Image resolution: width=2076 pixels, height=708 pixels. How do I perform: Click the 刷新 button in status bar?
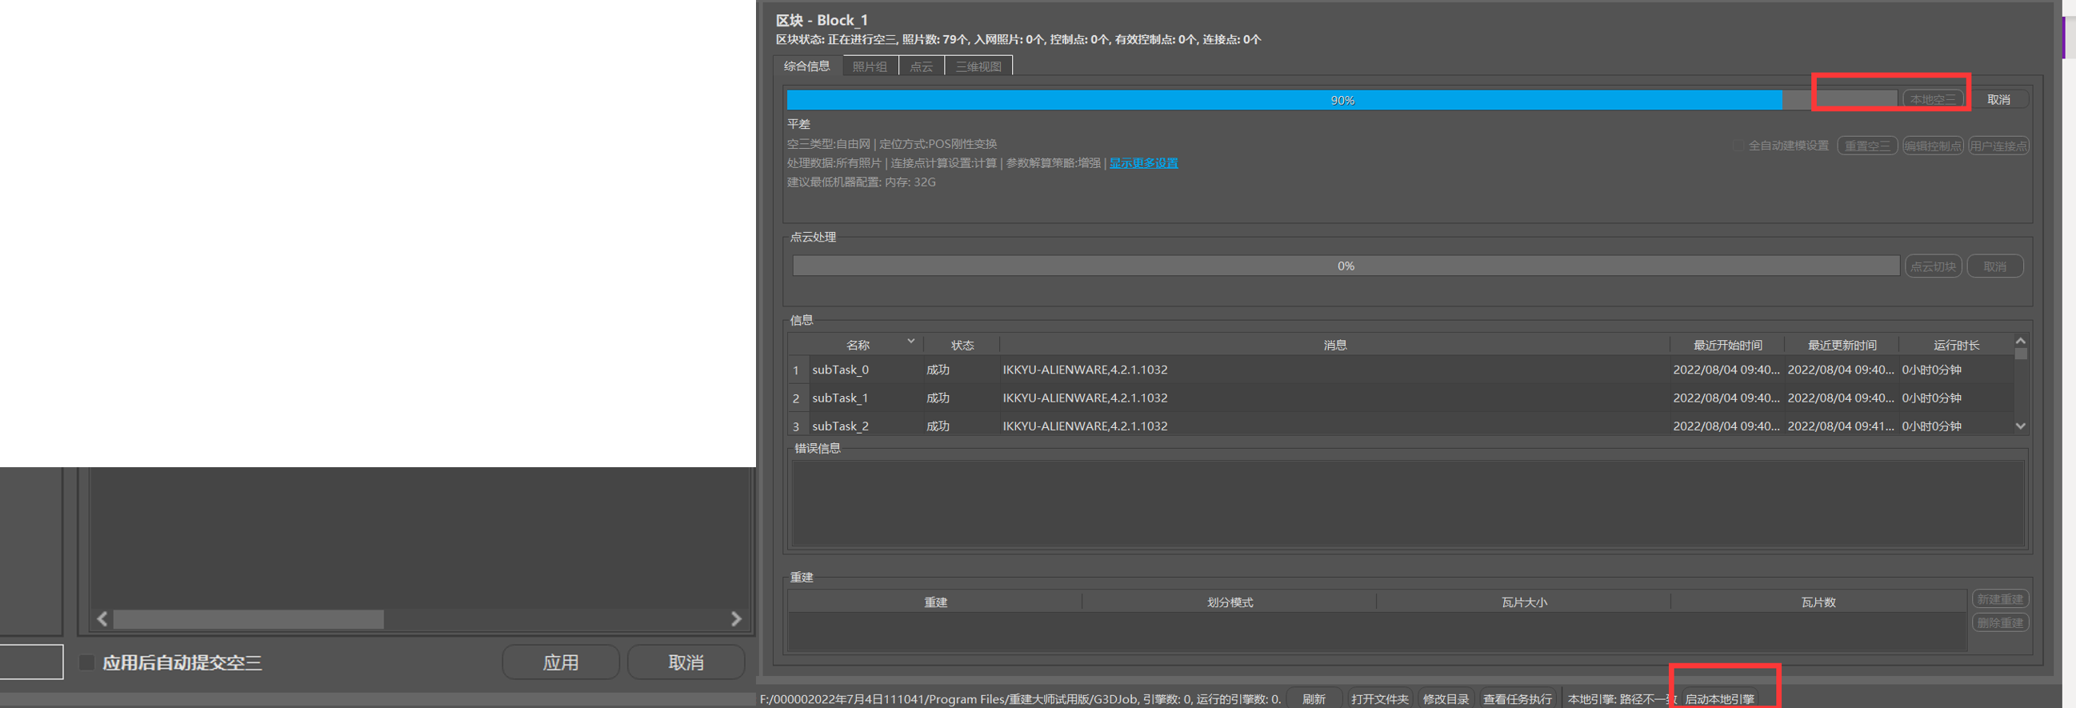[1314, 698]
